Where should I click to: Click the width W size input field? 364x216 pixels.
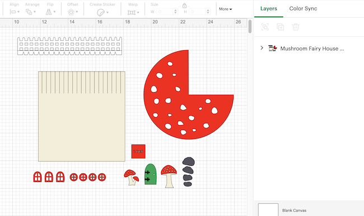(x=165, y=12)
